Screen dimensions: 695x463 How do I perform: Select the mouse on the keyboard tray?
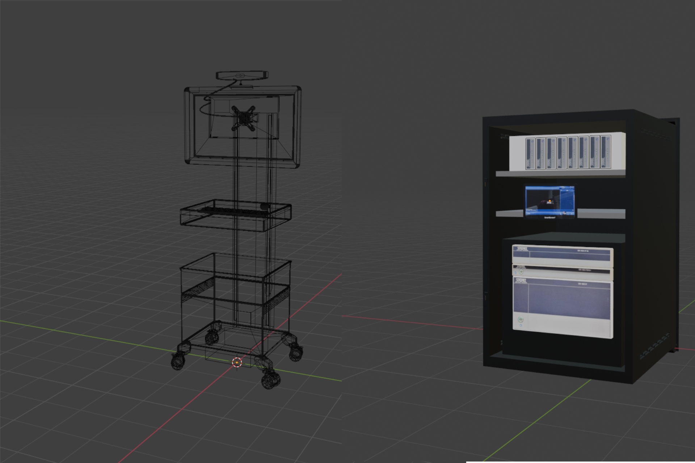pos(265,207)
